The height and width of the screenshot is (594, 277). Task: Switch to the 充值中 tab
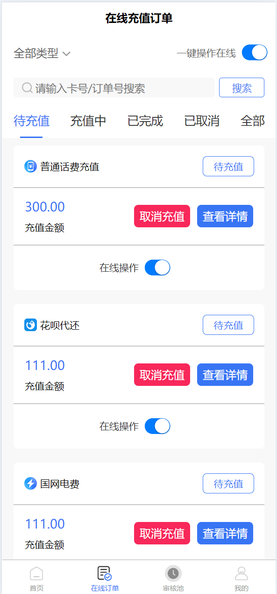tap(88, 121)
